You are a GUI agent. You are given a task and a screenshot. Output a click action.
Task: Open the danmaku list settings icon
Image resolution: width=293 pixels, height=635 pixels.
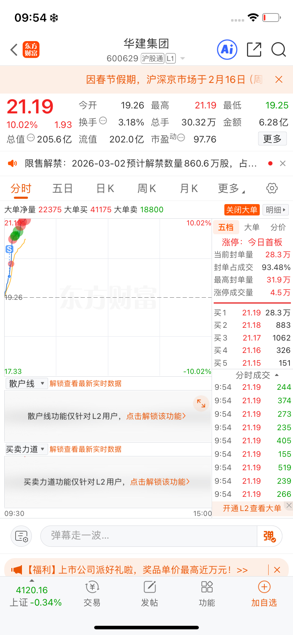click(21, 536)
